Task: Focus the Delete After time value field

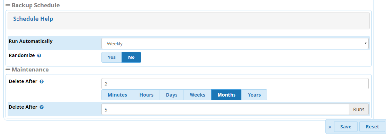Action: point(235,84)
